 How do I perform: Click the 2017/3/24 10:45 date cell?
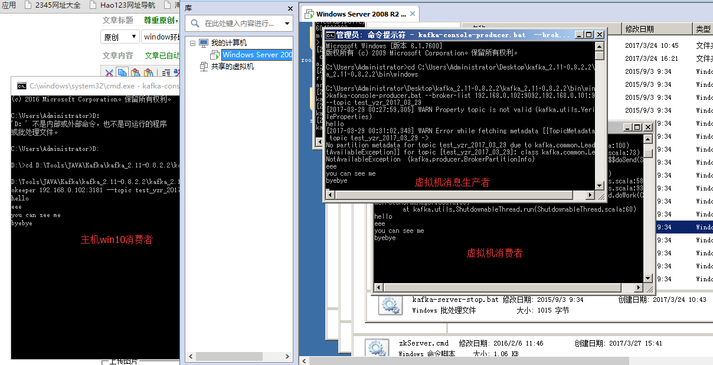(x=652, y=45)
